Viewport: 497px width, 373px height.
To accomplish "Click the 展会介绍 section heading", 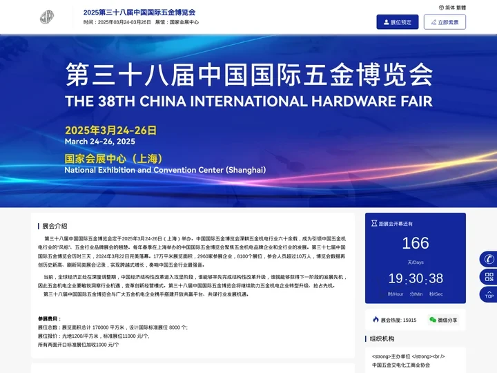I will tap(55, 226).
